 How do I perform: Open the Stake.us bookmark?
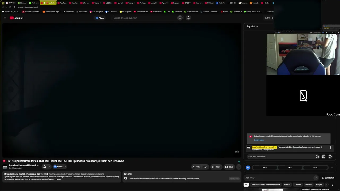click(209, 12)
